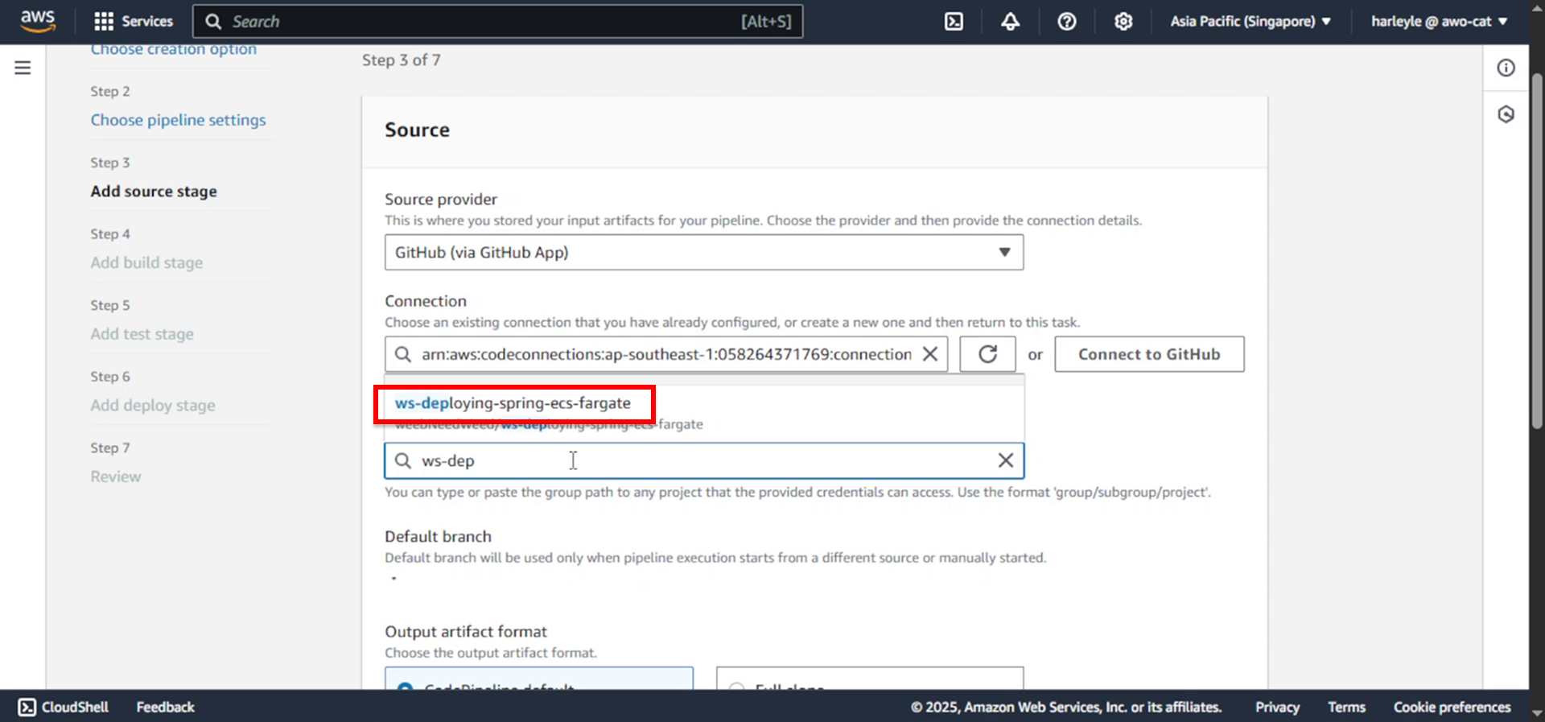Click the connection ARN input field
This screenshot has height=722, width=1545.
click(666, 354)
